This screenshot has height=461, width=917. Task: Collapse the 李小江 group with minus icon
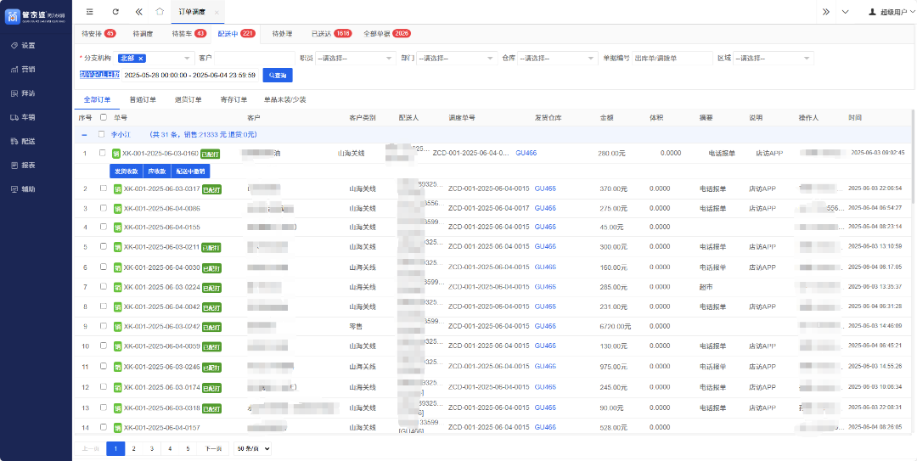pos(84,134)
